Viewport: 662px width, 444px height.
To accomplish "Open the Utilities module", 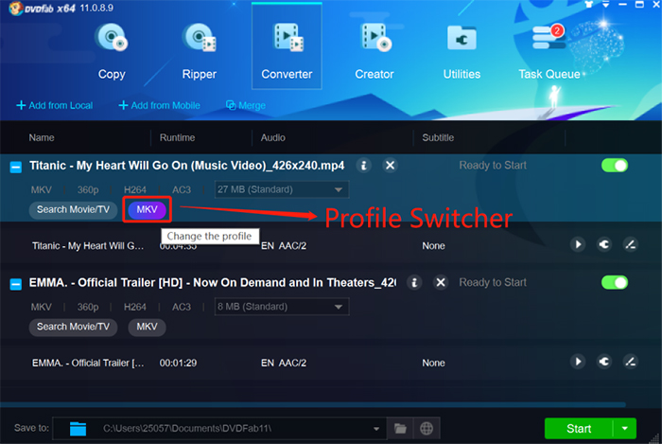I will (462, 51).
